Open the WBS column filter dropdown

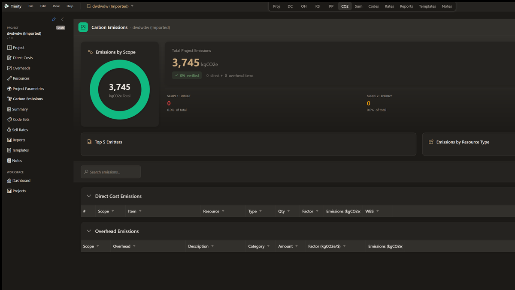point(378,211)
